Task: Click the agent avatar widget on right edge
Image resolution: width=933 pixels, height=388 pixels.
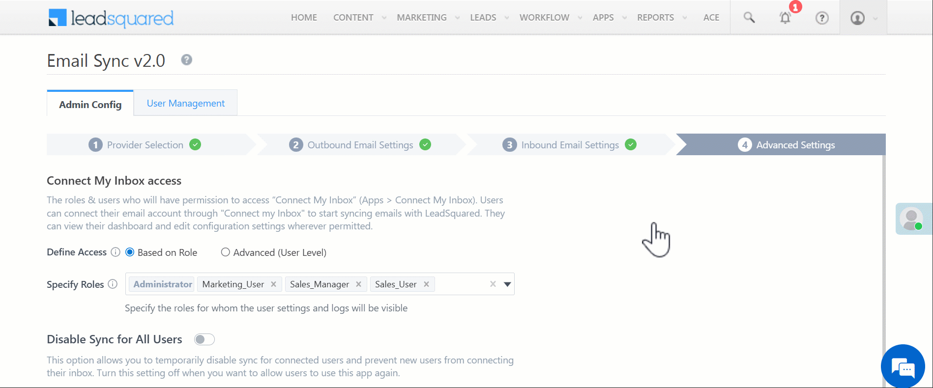Action: [x=913, y=219]
